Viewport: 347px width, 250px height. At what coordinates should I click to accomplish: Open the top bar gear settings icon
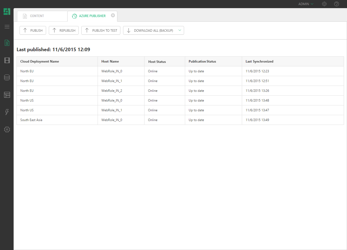[324, 4]
